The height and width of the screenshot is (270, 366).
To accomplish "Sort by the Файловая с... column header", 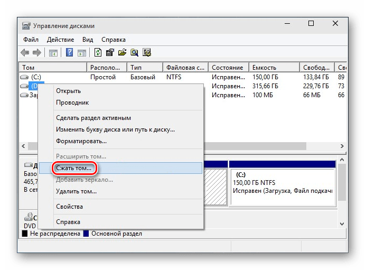I will pyautogui.click(x=185, y=68).
